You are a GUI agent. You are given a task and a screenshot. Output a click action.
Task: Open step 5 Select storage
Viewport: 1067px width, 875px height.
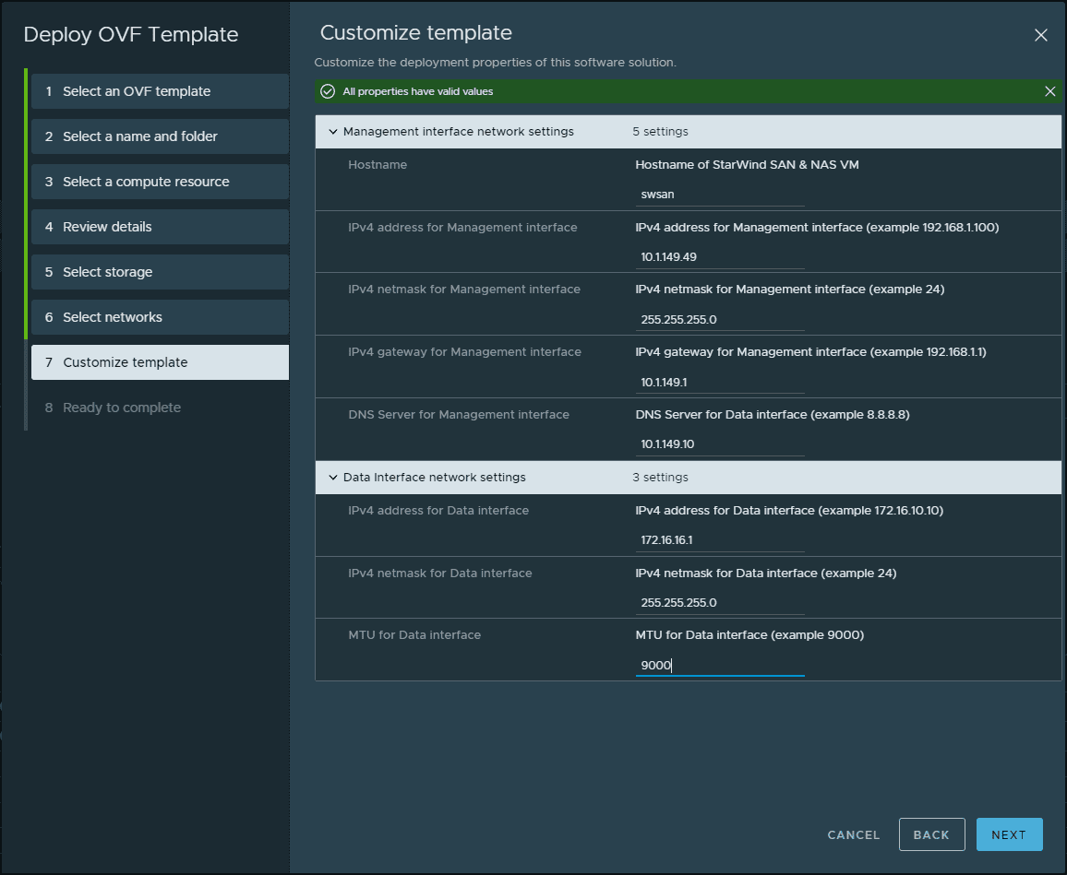pos(160,272)
